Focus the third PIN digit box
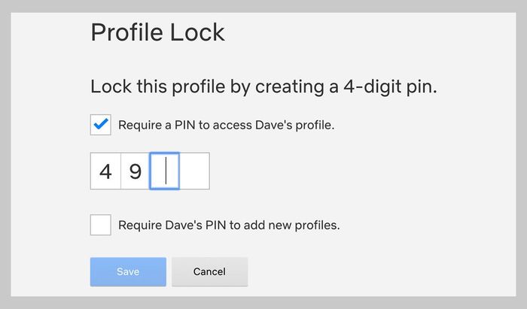 [165, 171]
